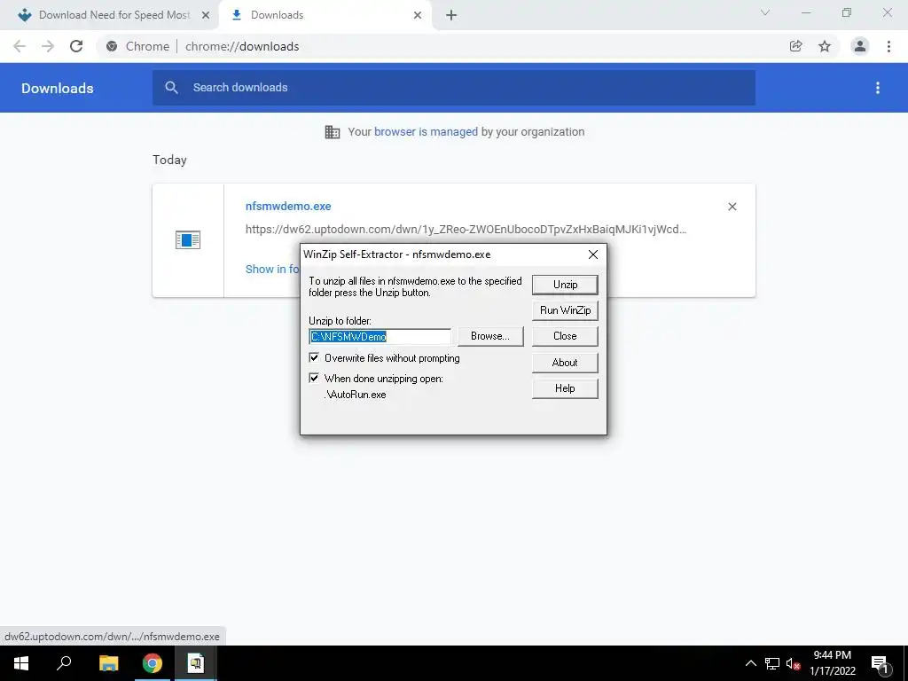
Task: Click the taskbar clock showing 9:44 PM
Action: click(833, 663)
